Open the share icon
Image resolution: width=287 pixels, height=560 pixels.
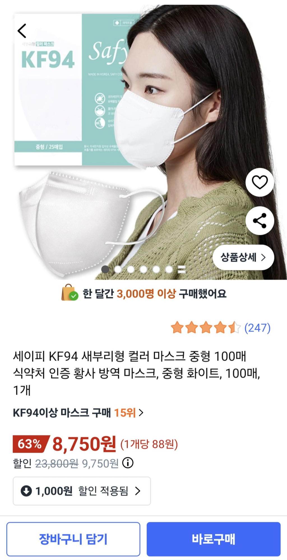(x=260, y=221)
